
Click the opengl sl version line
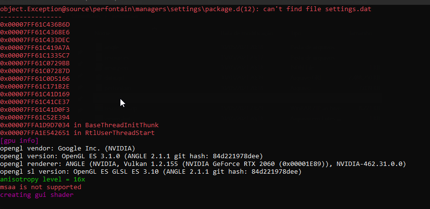(151, 172)
